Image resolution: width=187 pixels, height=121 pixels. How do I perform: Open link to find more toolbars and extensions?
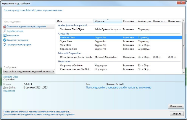click(x=37, y=112)
